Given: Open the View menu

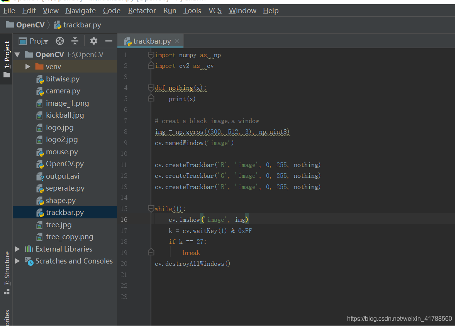Looking at the screenshot, I should pos(51,11).
